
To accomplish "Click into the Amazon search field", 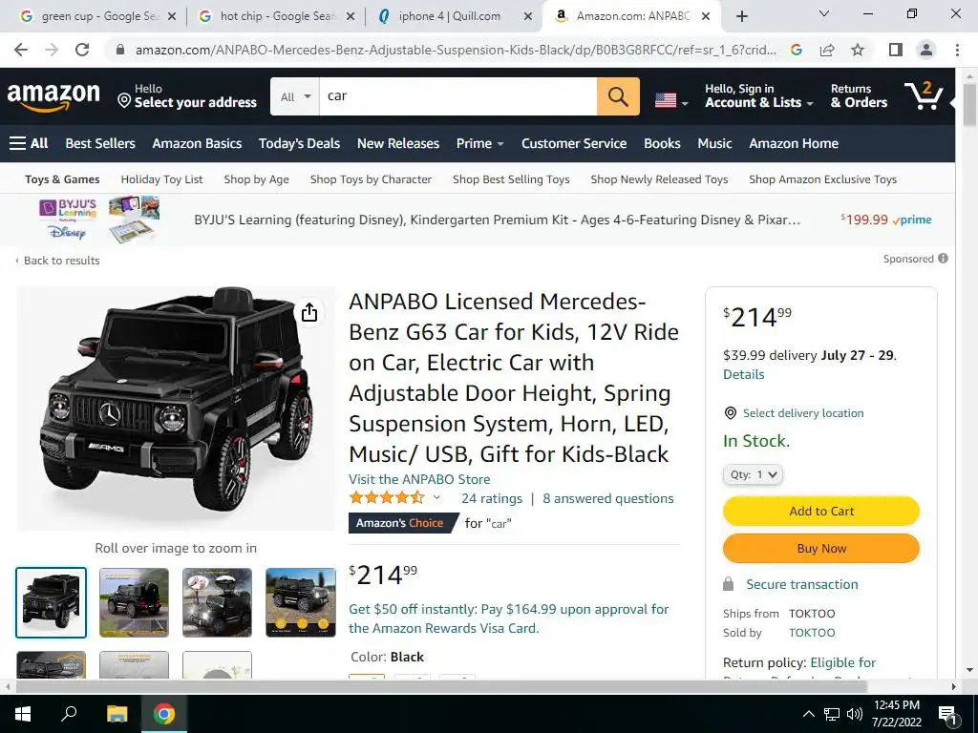I will [457, 96].
